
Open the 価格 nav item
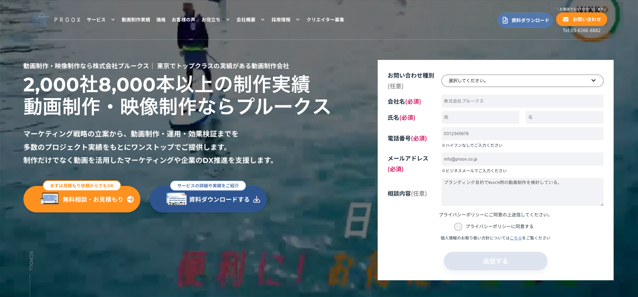coord(161,20)
